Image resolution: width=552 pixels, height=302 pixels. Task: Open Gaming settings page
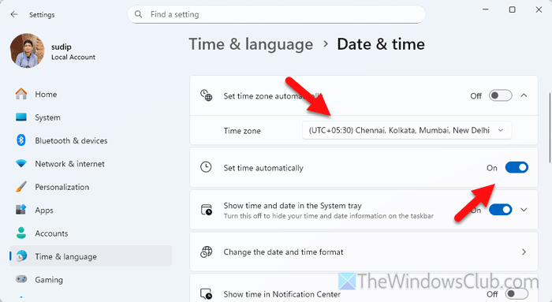point(91,279)
